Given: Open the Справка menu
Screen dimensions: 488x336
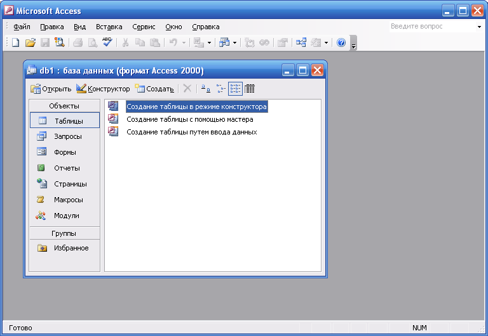Looking at the screenshot, I should click(x=206, y=27).
